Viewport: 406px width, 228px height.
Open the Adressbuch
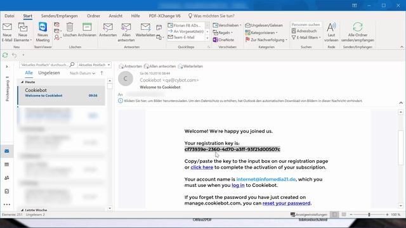tap(304, 31)
